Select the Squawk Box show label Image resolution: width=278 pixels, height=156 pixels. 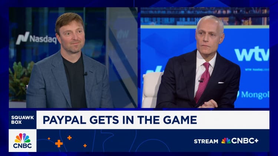click(23, 120)
